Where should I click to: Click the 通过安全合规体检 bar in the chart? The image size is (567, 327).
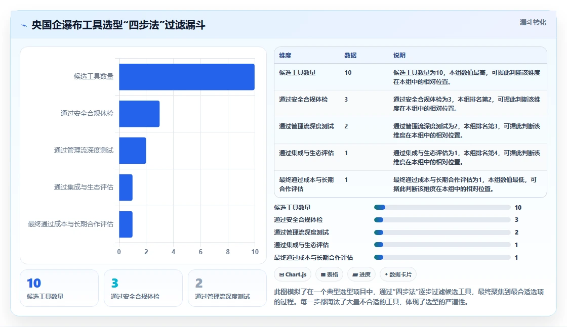(x=139, y=114)
